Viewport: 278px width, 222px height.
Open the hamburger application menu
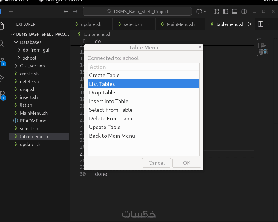coord(11,12)
